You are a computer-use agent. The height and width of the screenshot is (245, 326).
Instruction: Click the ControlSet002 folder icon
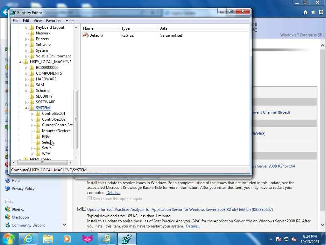(x=38, y=119)
